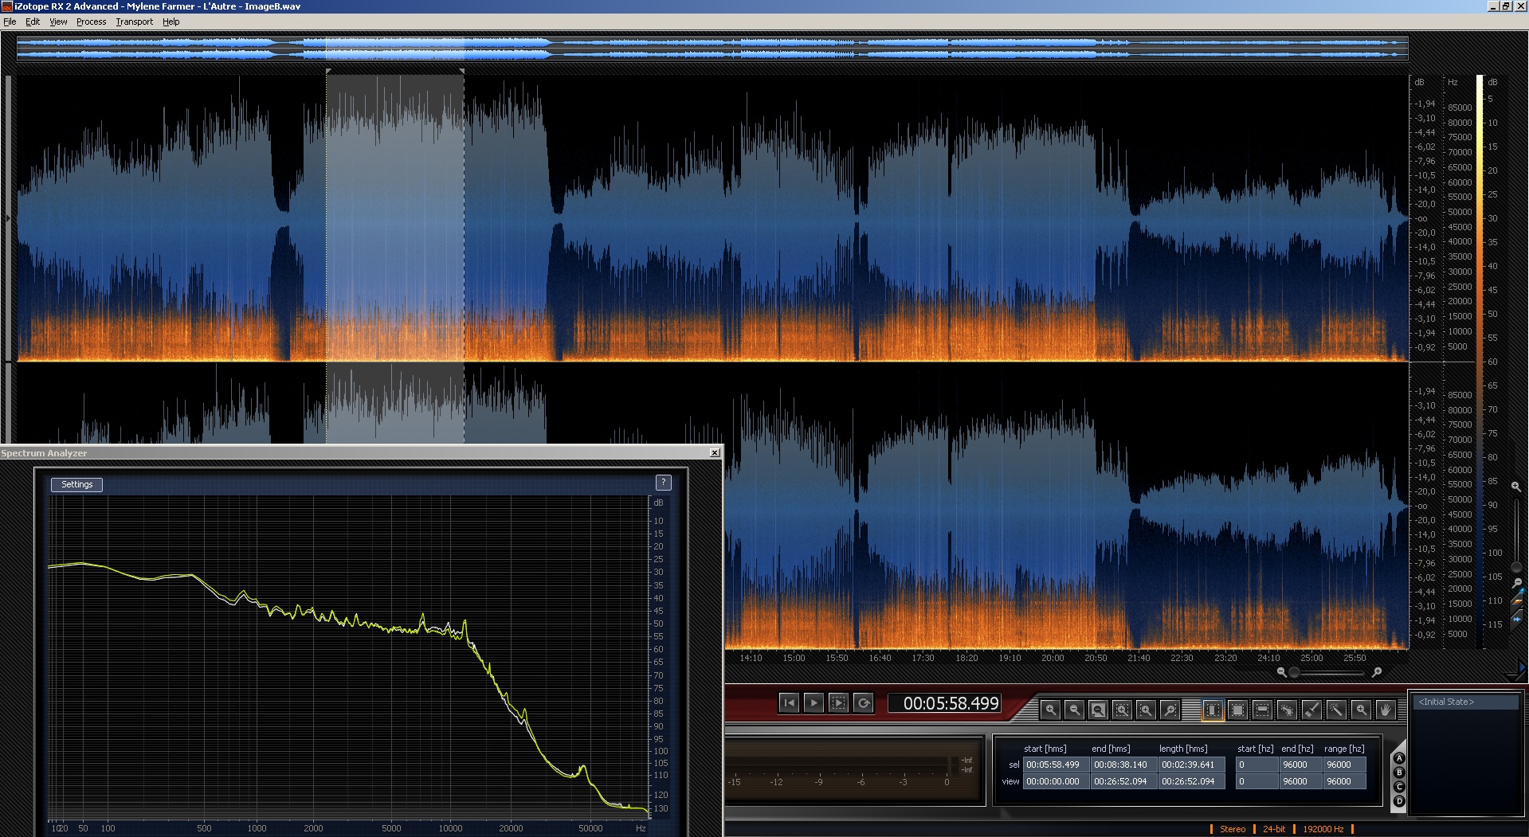Image resolution: width=1529 pixels, height=837 pixels.
Task: Switch to compare slot A
Action: pyautogui.click(x=1399, y=758)
